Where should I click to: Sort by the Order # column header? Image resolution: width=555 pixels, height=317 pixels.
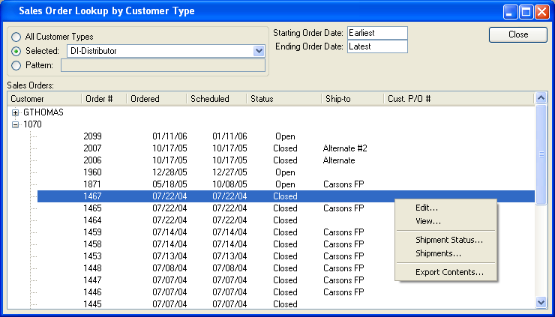click(x=103, y=99)
